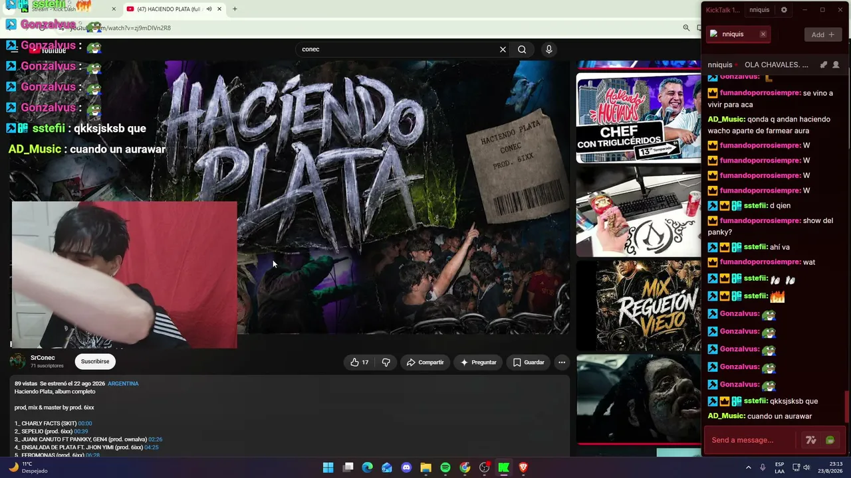Open Outlook from the taskbar
The image size is (851, 478).
point(387,467)
